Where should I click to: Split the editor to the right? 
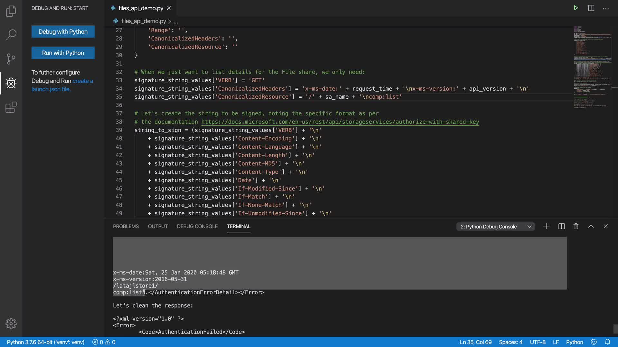click(591, 8)
